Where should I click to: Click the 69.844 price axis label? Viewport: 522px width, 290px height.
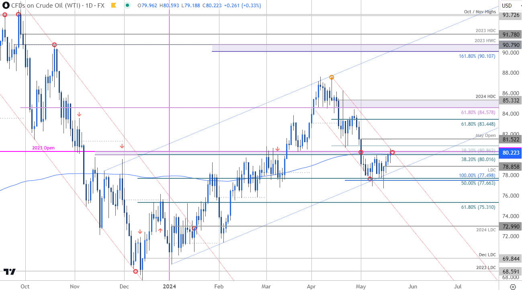click(x=510, y=259)
